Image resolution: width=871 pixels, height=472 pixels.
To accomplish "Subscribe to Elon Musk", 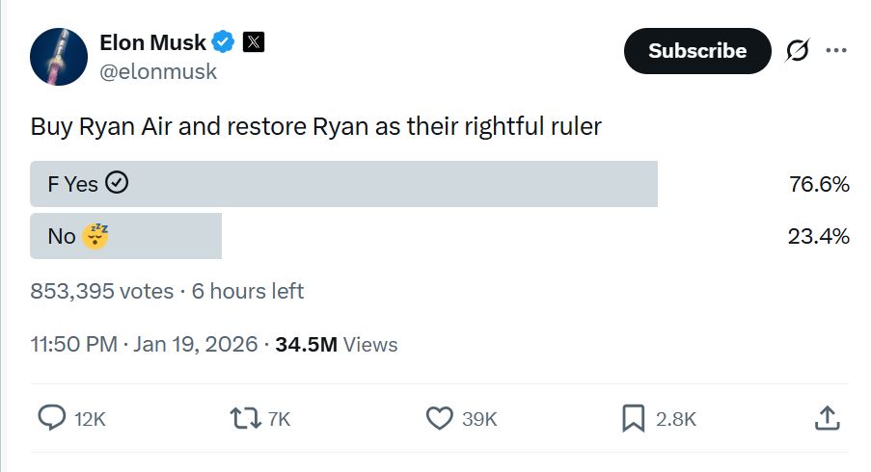I will click(697, 51).
